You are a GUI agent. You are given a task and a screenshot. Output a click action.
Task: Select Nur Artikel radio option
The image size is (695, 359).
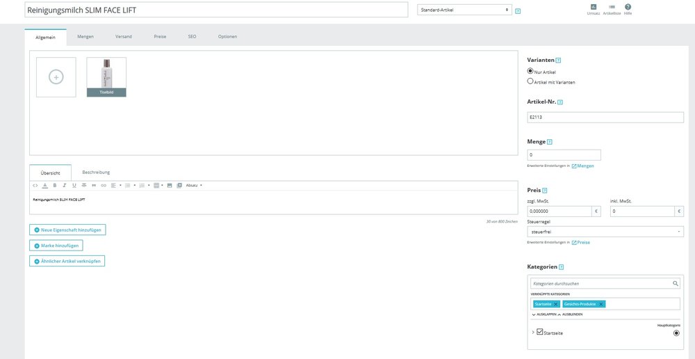[530, 70]
